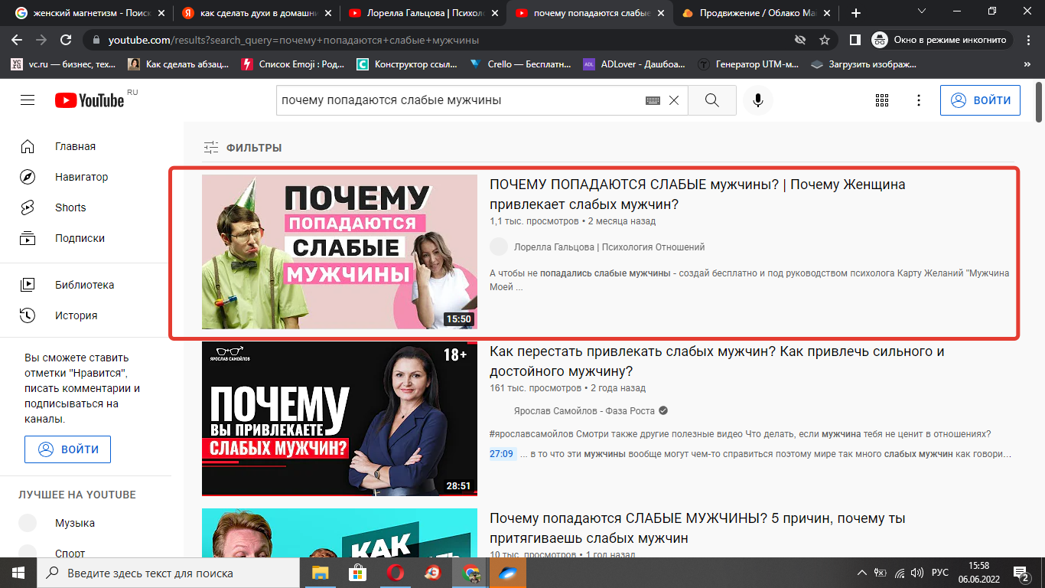Open the Windows notification center
Viewport: 1045px width, 588px height.
(1021, 573)
